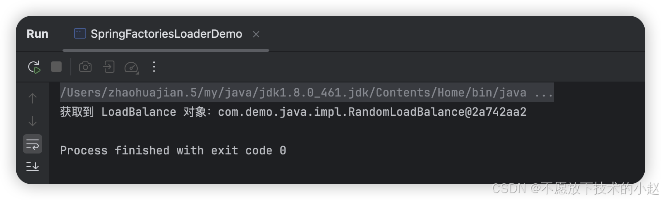Select the SpringFactoriesLoaderDemo run tab

point(166,34)
